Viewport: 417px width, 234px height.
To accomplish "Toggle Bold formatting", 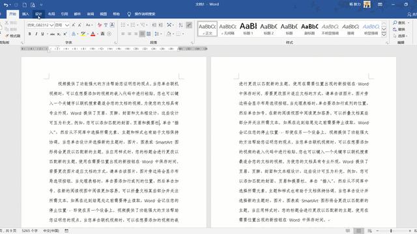I will [29, 34].
